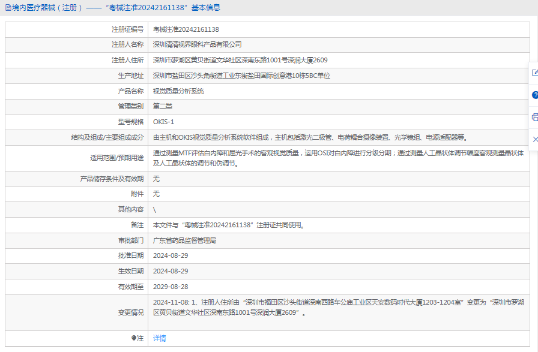Click the edit/feedback pencil icon in side panel

point(535,73)
